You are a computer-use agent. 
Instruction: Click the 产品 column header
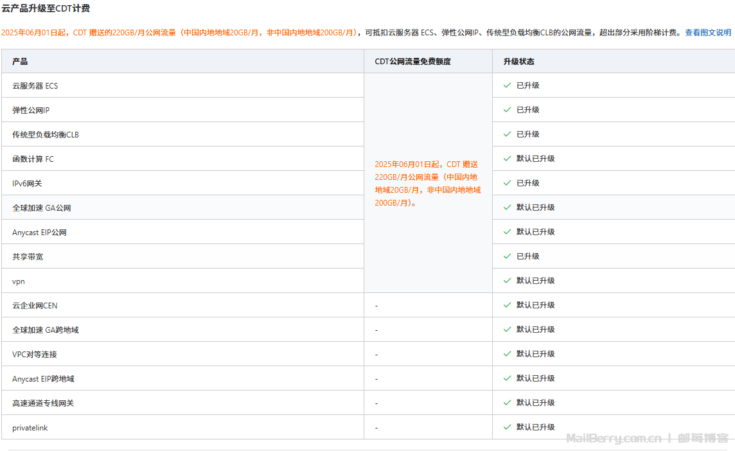[x=20, y=62]
